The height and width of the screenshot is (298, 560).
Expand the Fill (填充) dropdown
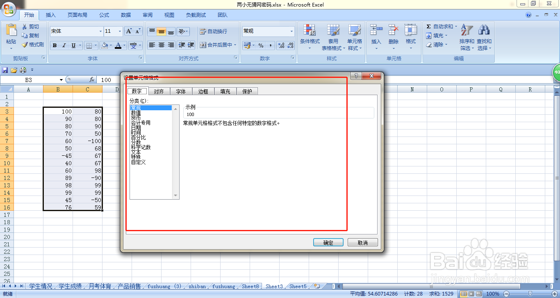pyautogui.click(x=447, y=36)
